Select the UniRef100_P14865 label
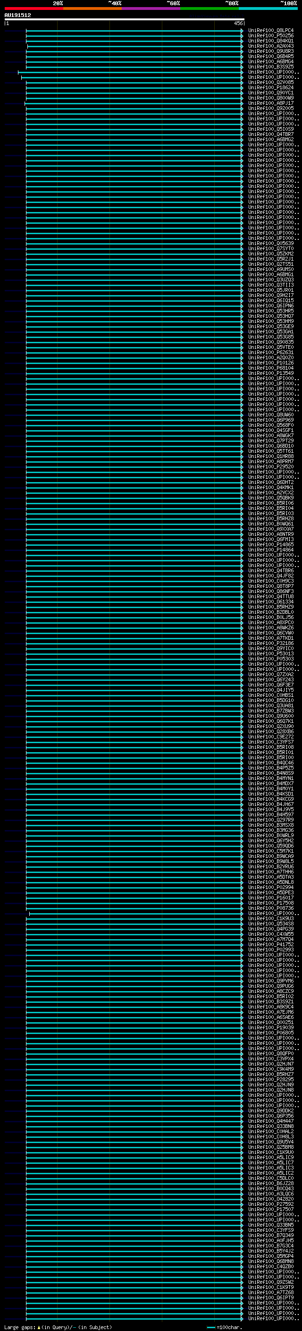The width and height of the screenshot is (302, 1331). pos(270,544)
